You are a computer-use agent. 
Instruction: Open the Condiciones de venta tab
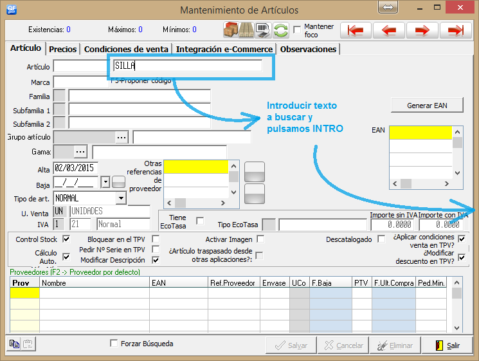point(126,49)
